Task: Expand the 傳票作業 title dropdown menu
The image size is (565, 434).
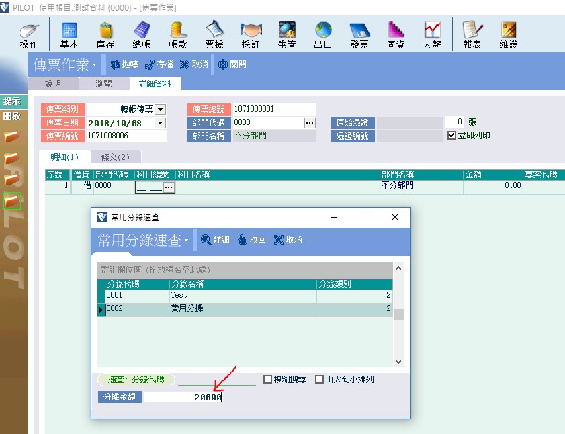Action: click(x=95, y=65)
